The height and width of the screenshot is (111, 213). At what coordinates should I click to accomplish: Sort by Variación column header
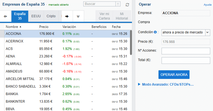[x=69, y=27]
